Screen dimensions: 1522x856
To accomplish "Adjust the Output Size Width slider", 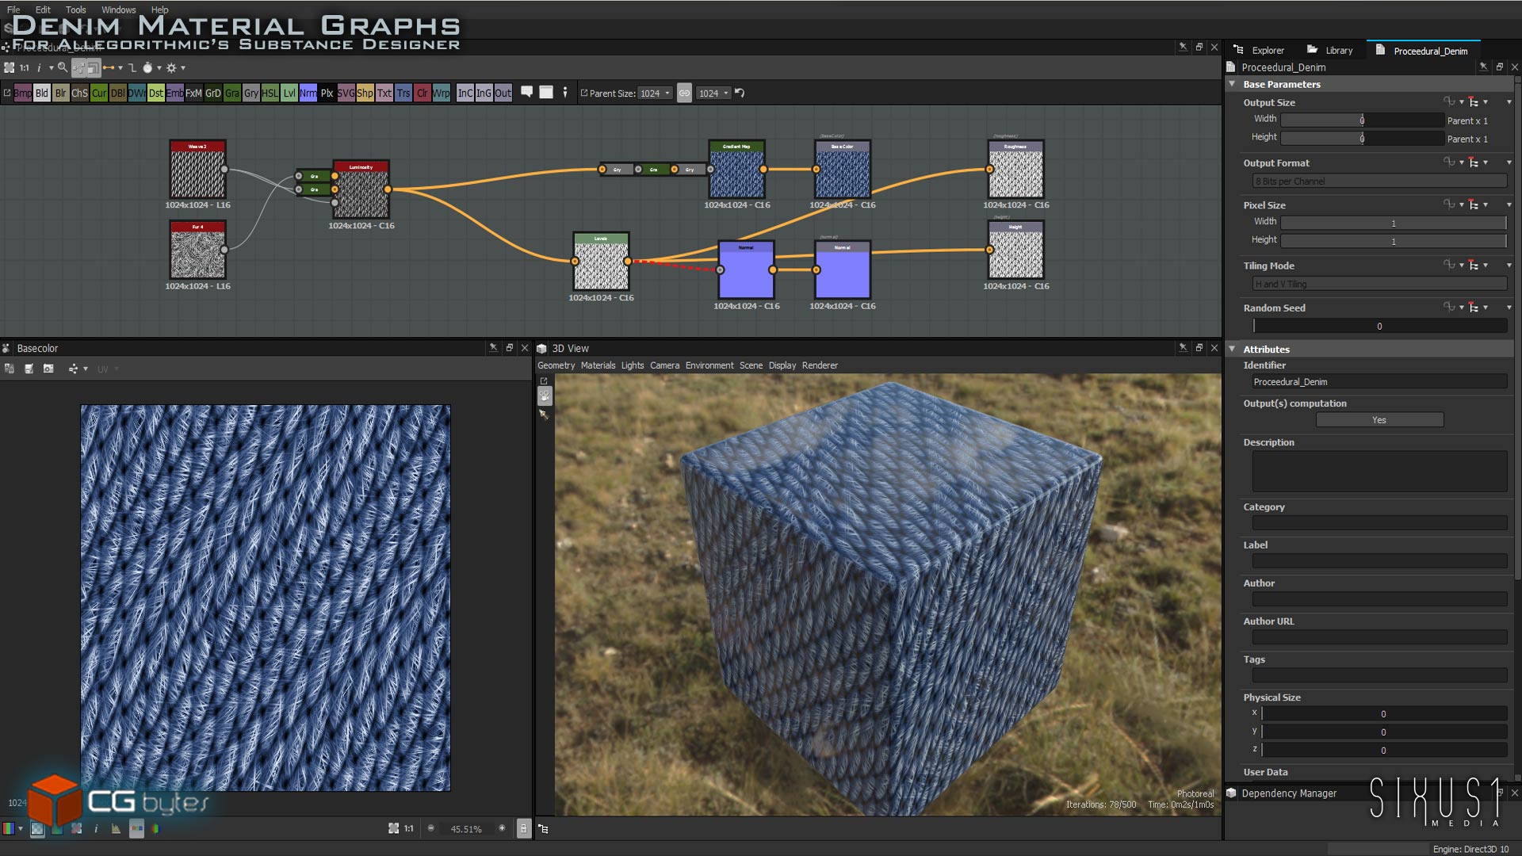I will [1362, 120].
